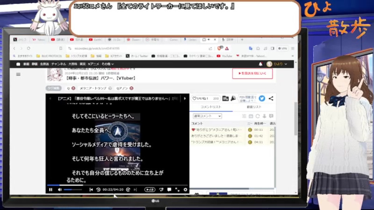
Task: Open the 動画 menu in Nico header
Action: pos(26,64)
